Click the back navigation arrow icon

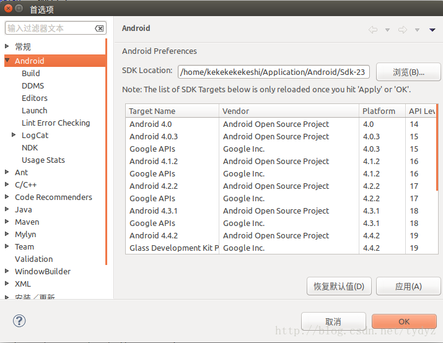tap(373, 29)
